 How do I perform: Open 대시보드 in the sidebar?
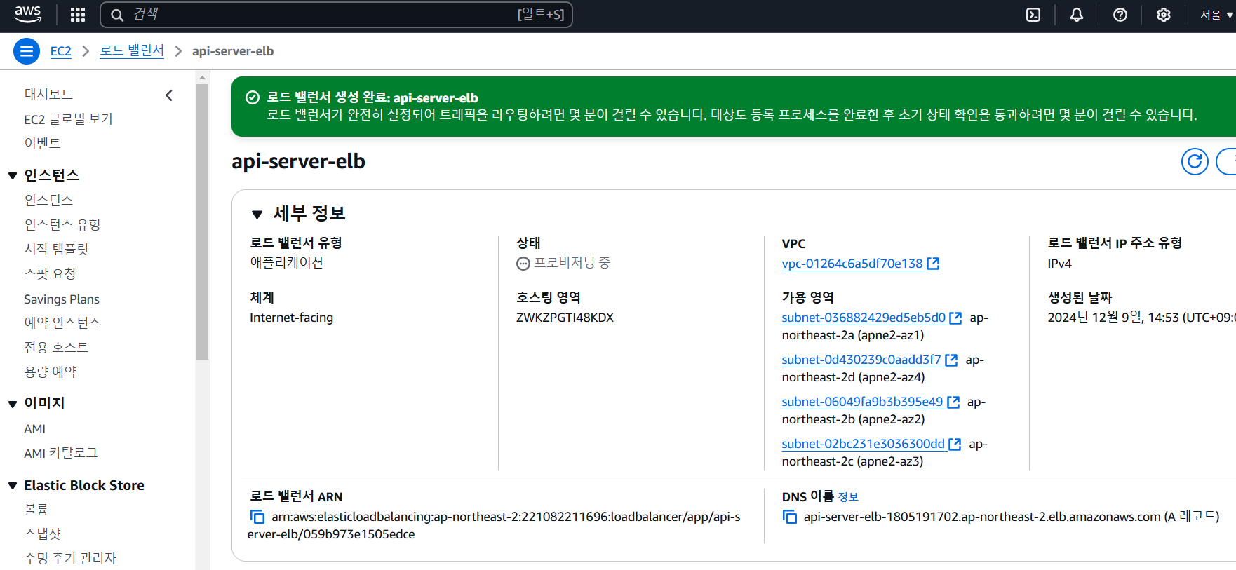pyautogui.click(x=48, y=94)
